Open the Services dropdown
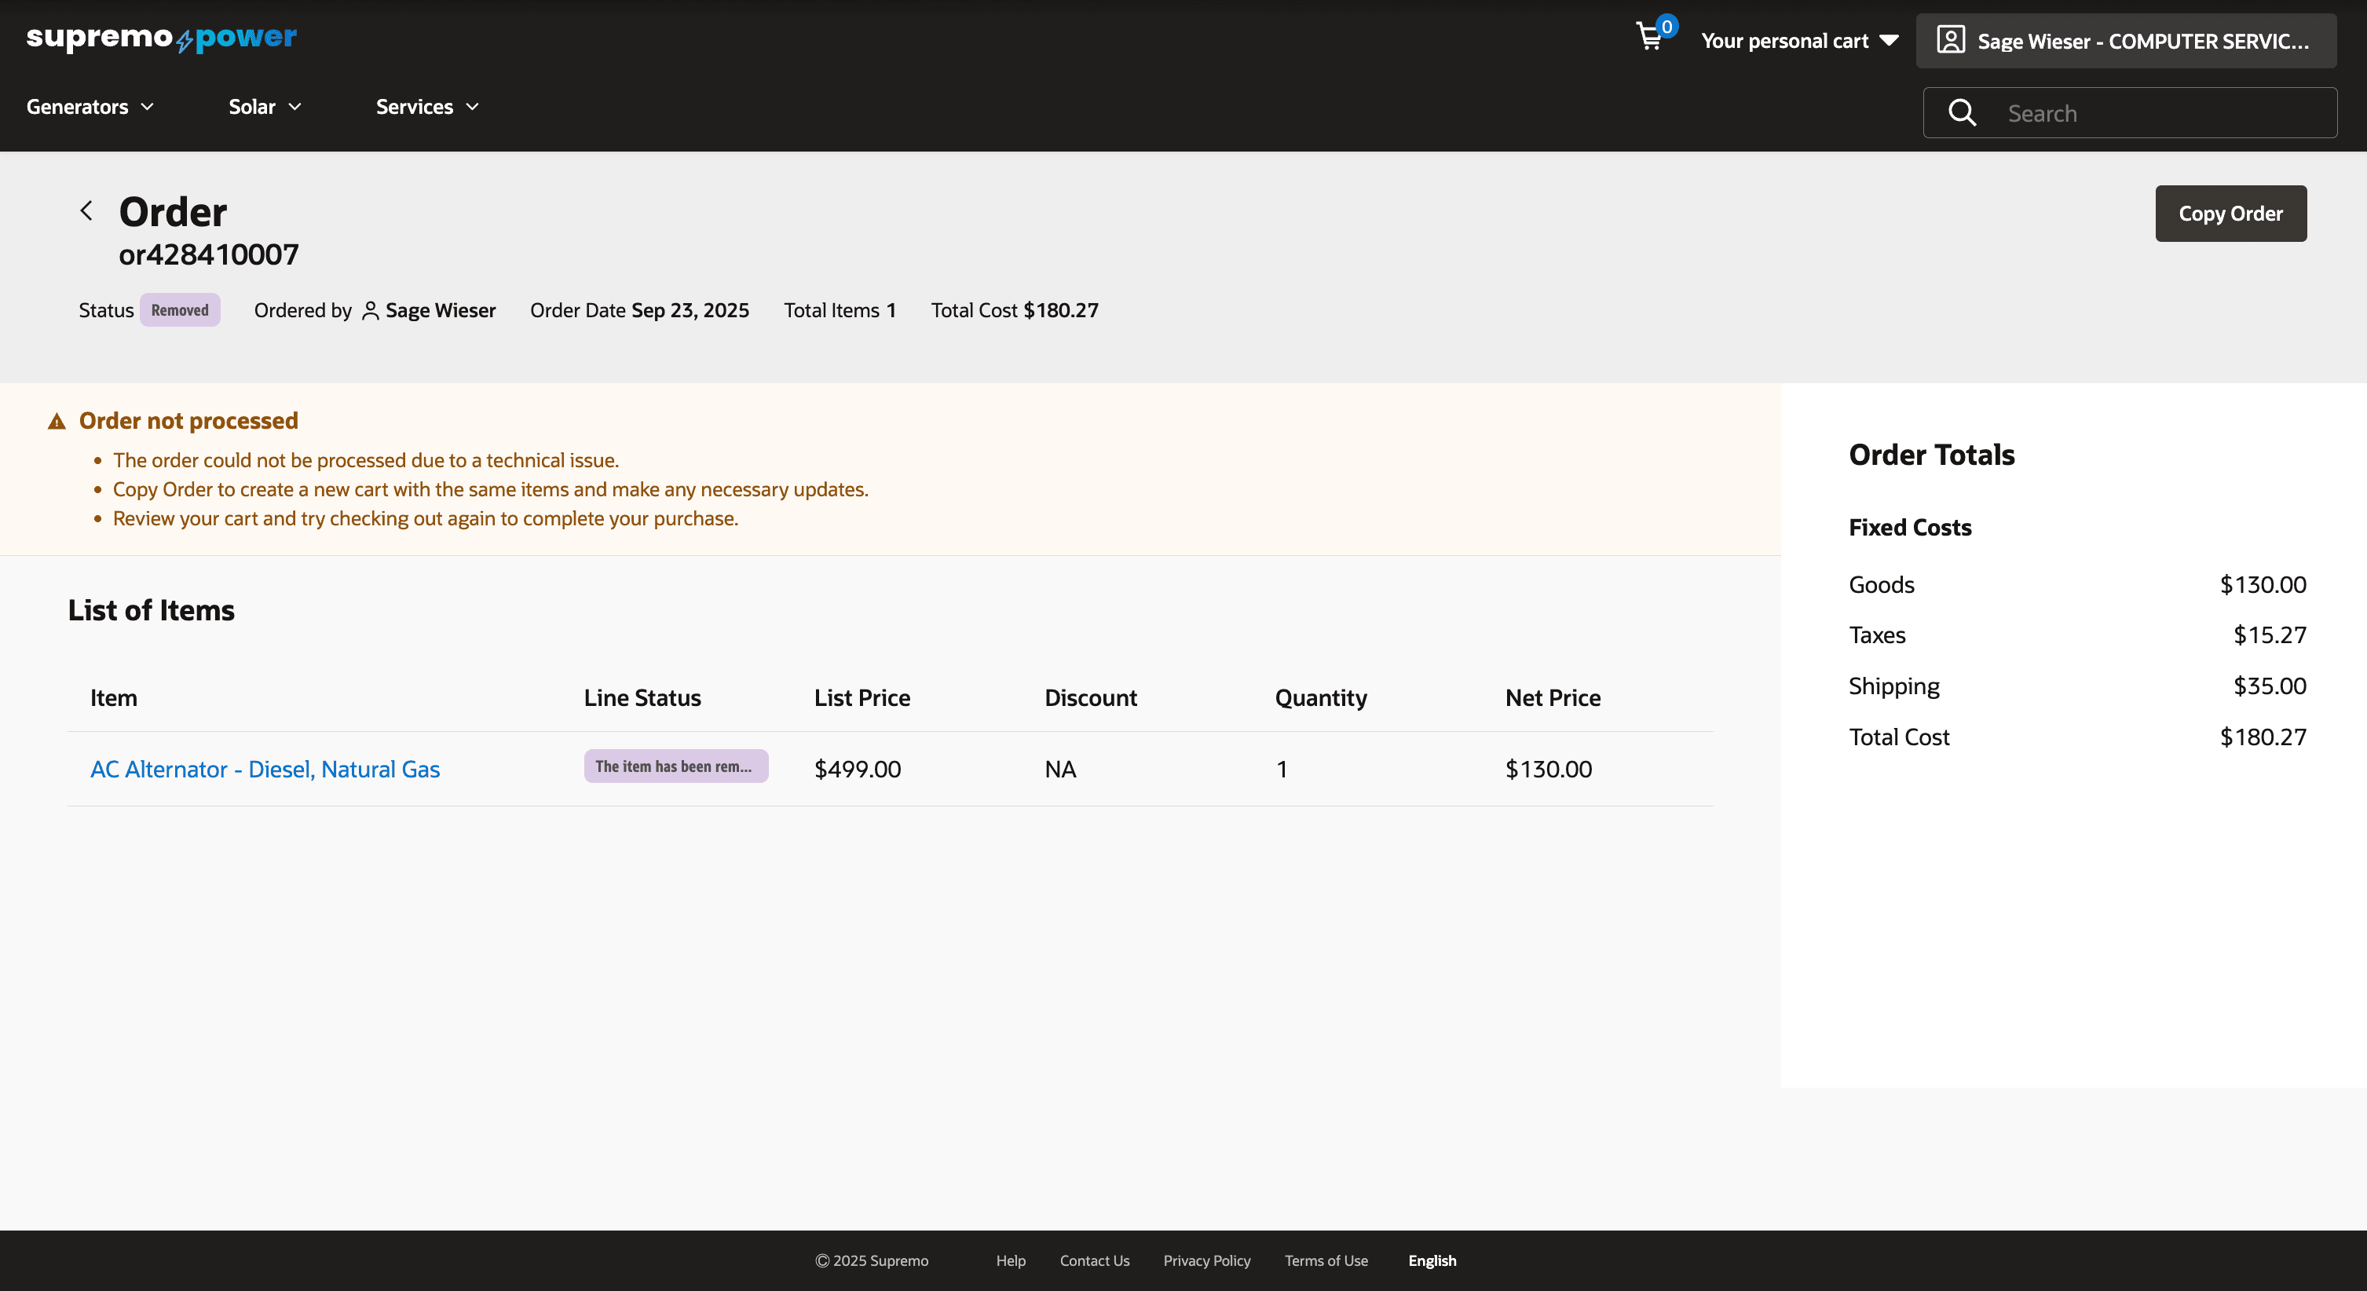 click(427, 107)
